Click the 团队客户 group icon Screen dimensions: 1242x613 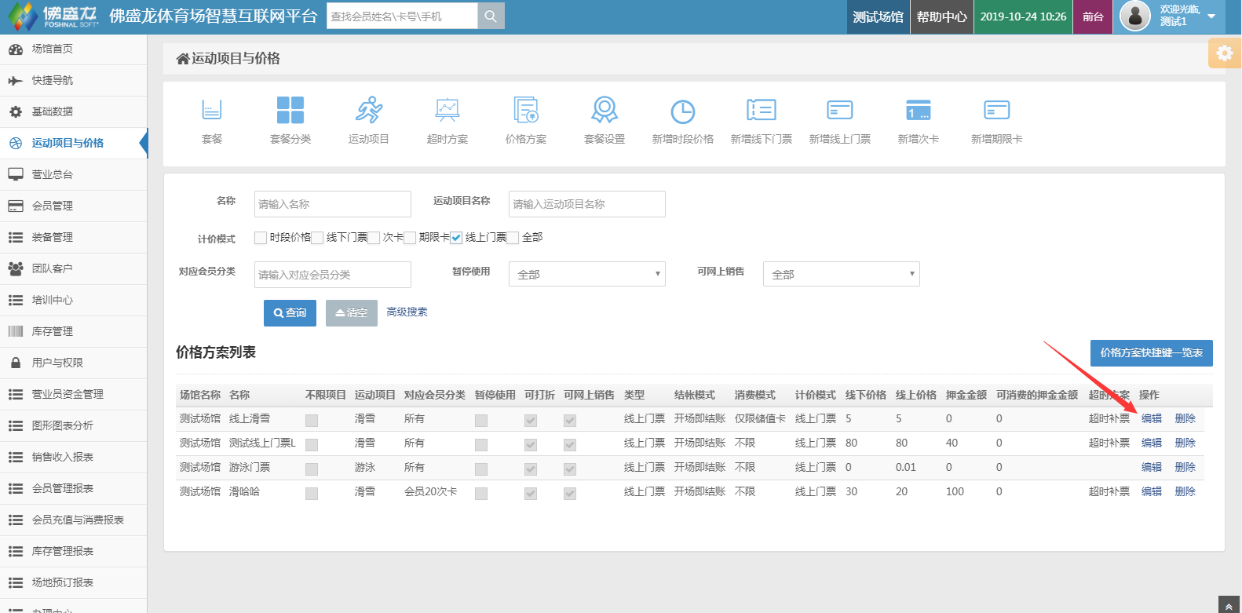[16, 268]
